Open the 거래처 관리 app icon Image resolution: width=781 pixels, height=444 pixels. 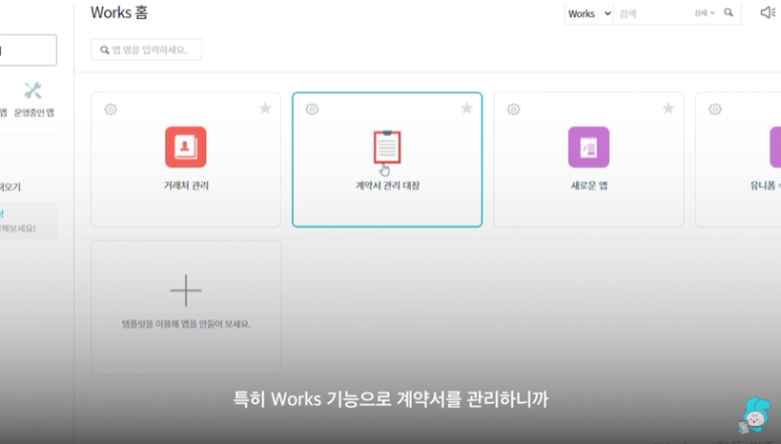(x=185, y=147)
